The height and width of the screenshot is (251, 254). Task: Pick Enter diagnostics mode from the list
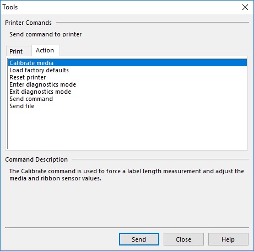point(127,84)
